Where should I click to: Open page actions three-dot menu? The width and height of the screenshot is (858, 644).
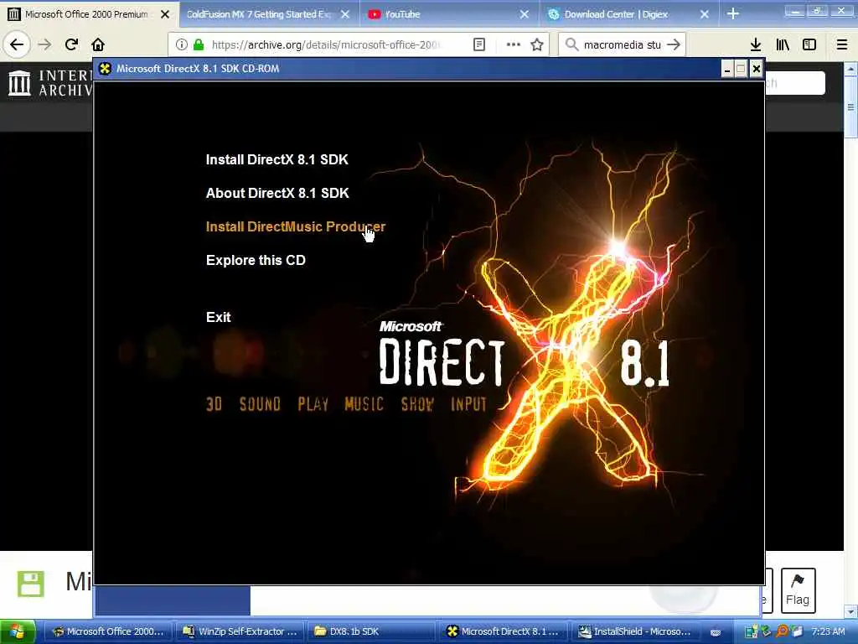click(514, 44)
